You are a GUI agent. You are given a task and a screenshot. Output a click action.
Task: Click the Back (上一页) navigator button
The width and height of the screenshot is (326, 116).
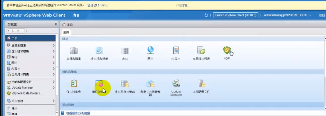click(x=15, y=31)
